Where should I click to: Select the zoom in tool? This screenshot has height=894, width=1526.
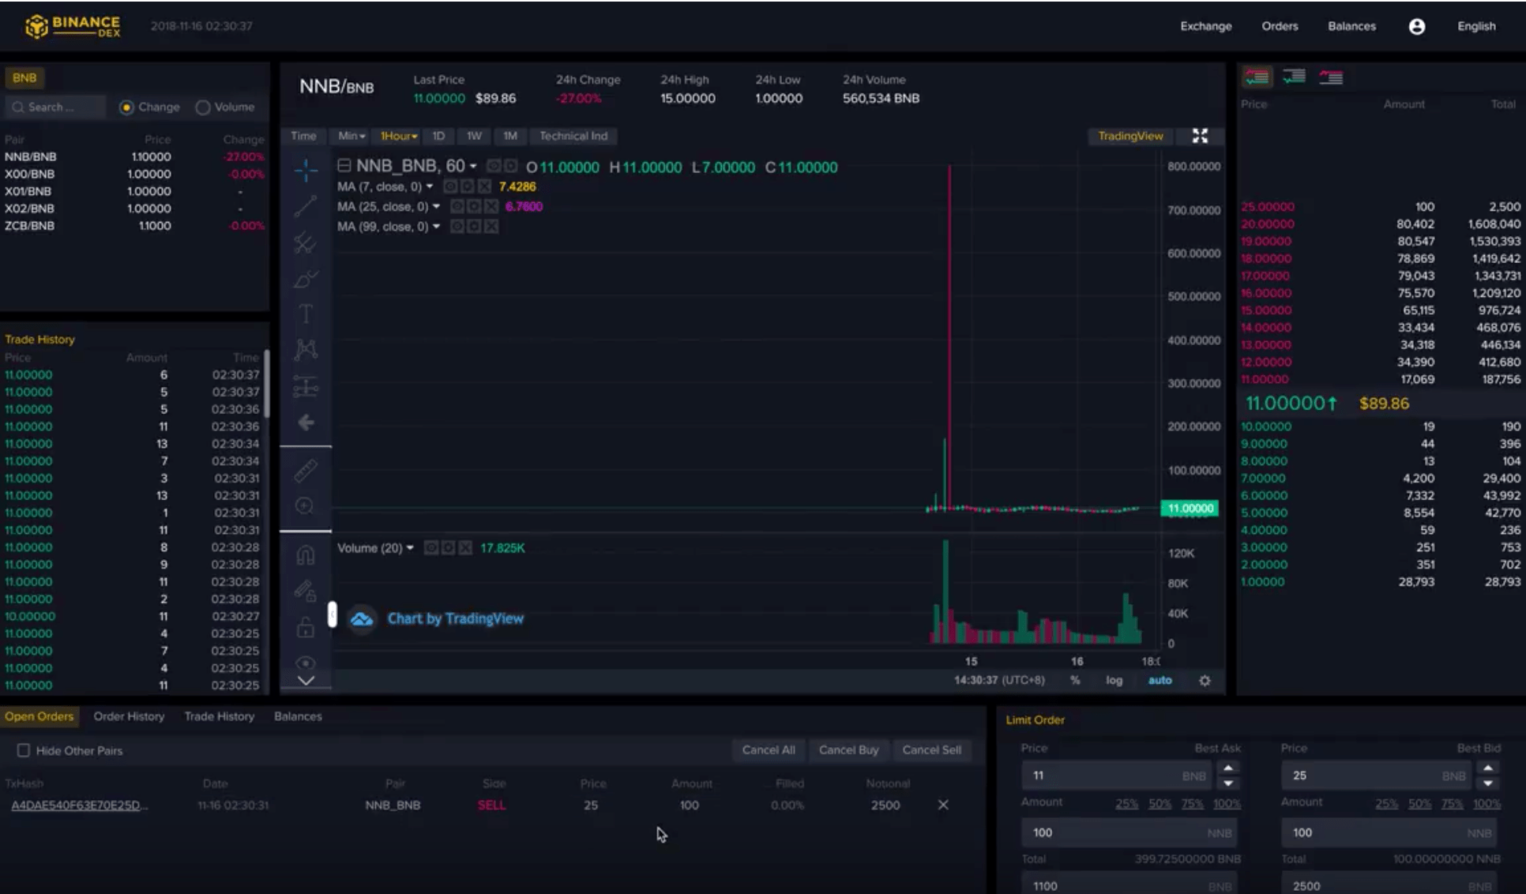click(305, 506)
